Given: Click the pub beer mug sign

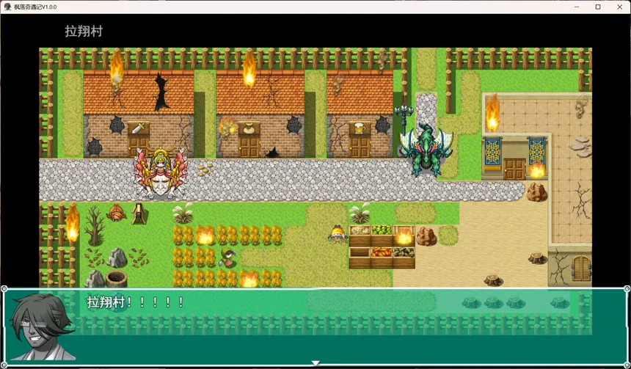Looking at the screenshot, I should pyautogui.click(x=360, y=128).
